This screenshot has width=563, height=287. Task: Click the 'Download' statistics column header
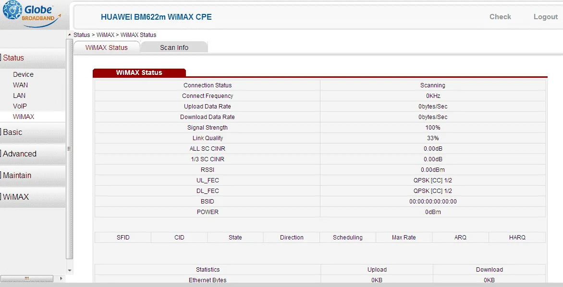pos(490,270)
